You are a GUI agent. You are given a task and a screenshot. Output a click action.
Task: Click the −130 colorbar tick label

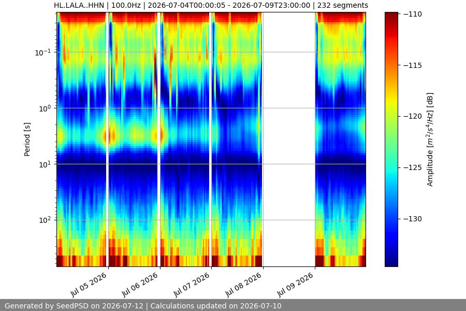pos(413,219)
